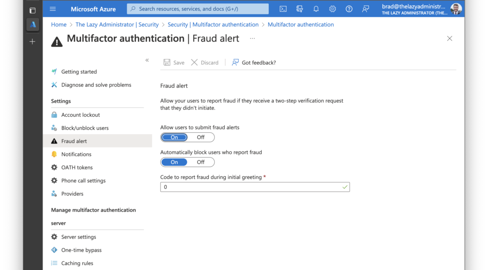Open the portal settings gear icon

click(332, 9)
